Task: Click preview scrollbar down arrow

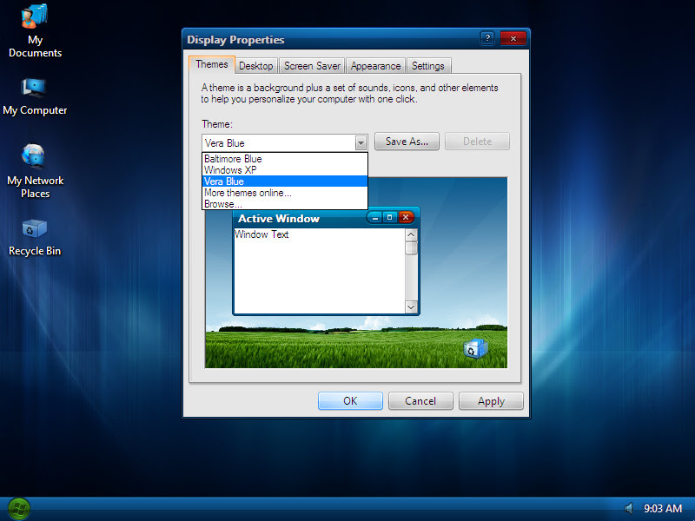Action: tap(411, 307)
